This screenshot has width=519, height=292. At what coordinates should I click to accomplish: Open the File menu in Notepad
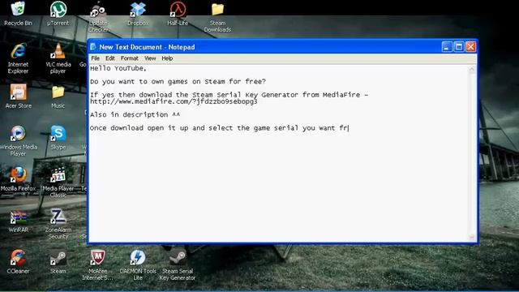coord(96,58)
